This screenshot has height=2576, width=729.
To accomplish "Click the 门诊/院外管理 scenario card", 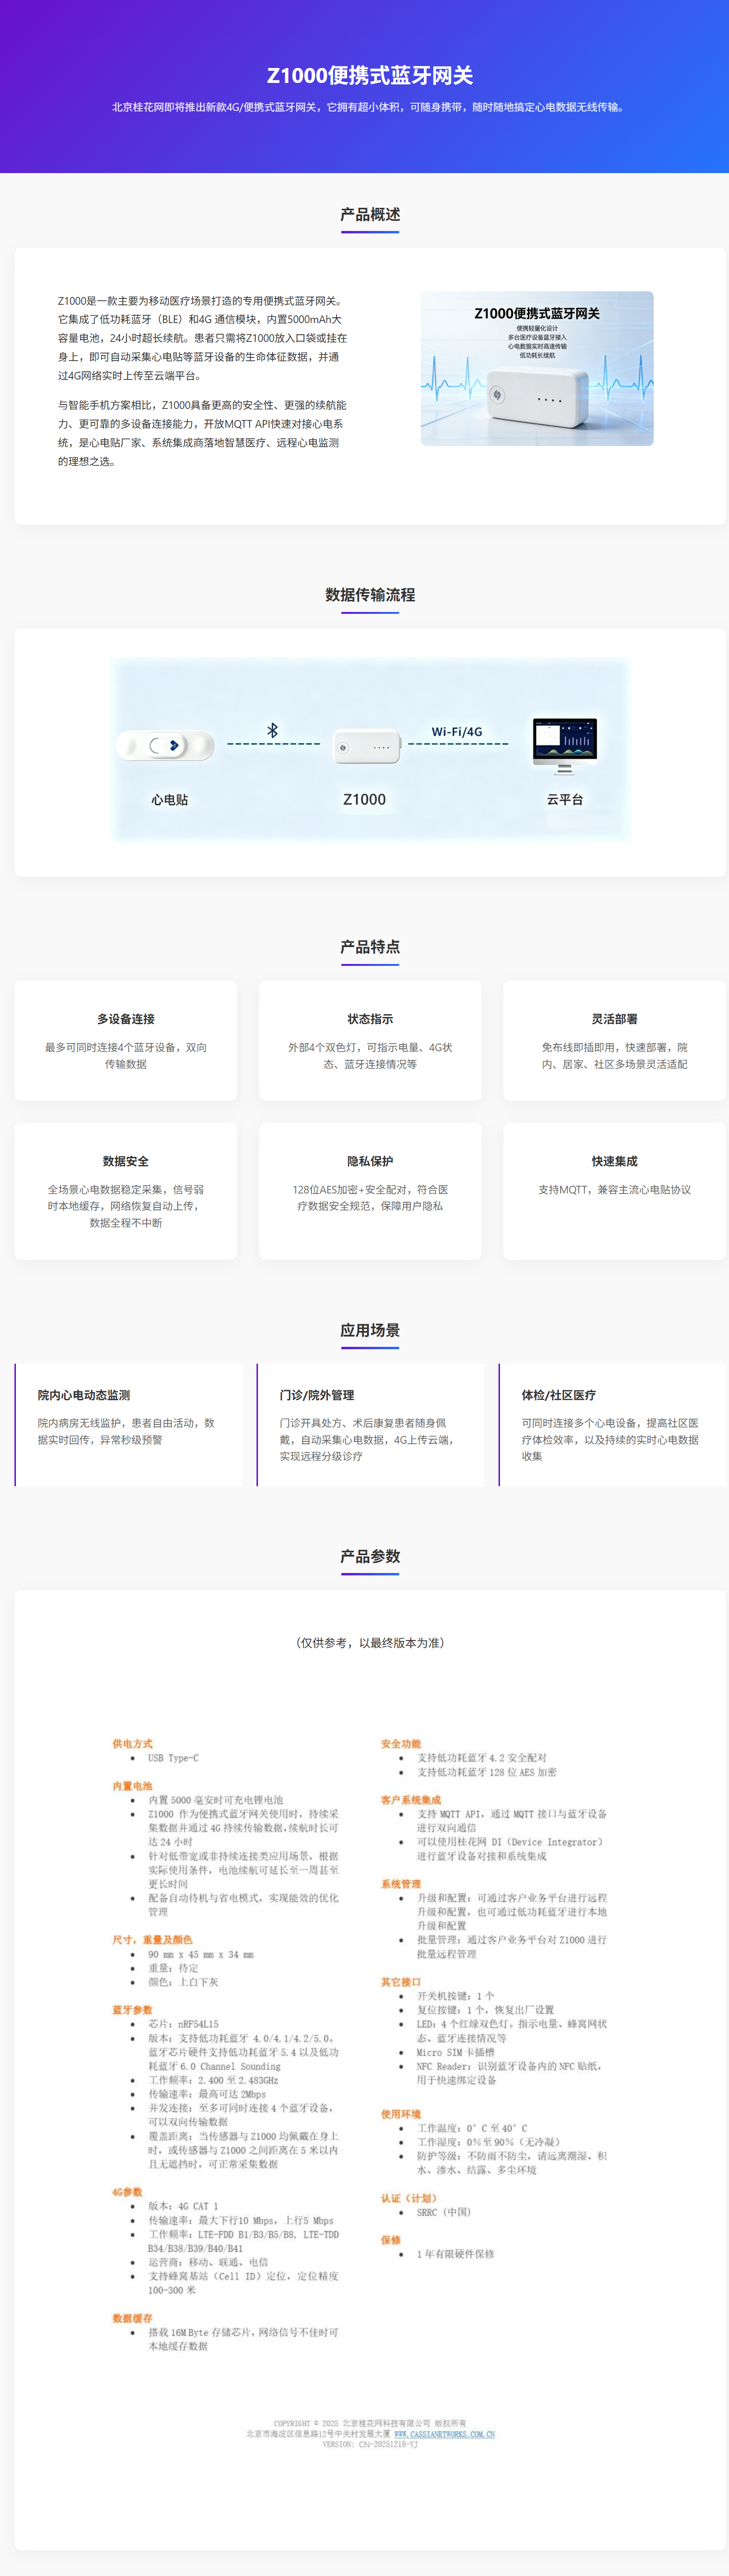I will pyautogui.click(x=370, y=1425).
